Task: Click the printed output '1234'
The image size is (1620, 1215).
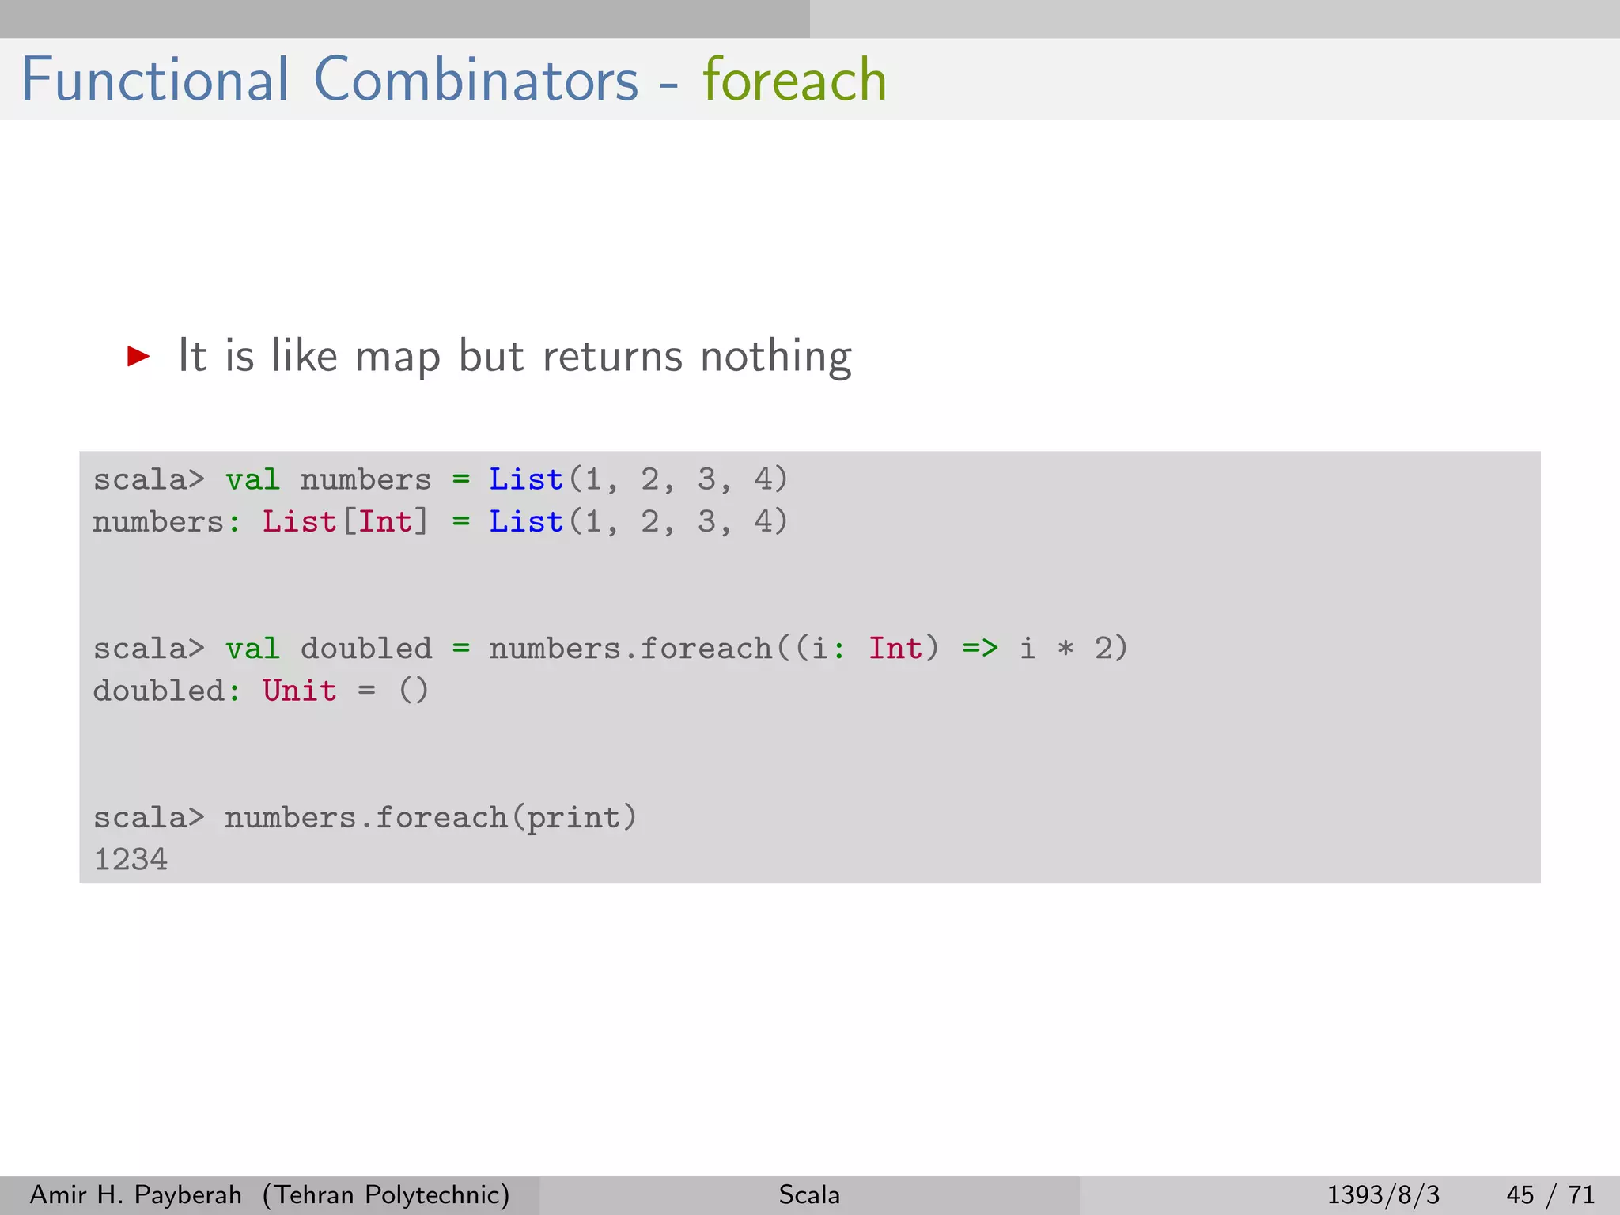Action: tap(131, 860)
